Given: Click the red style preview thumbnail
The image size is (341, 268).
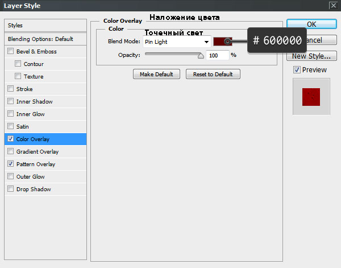Looking at the screenshot, I should [x=311, y=97].
